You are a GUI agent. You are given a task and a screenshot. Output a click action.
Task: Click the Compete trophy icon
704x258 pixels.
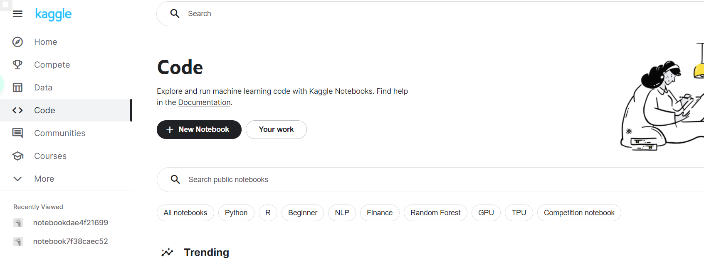[17, 65]
